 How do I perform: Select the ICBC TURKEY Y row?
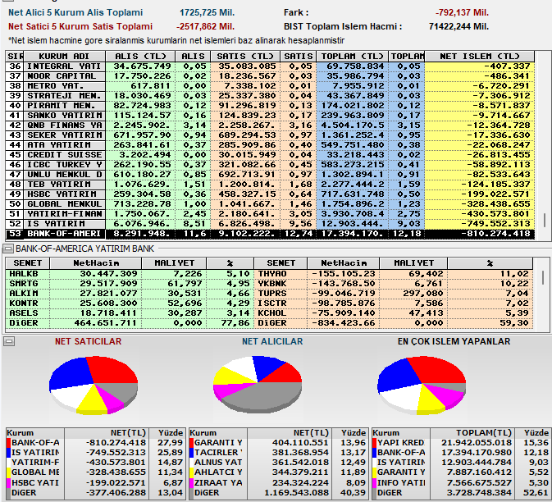(270, 165)
